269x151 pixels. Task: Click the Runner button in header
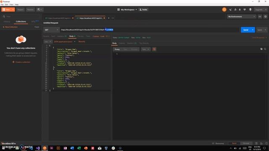30,10
